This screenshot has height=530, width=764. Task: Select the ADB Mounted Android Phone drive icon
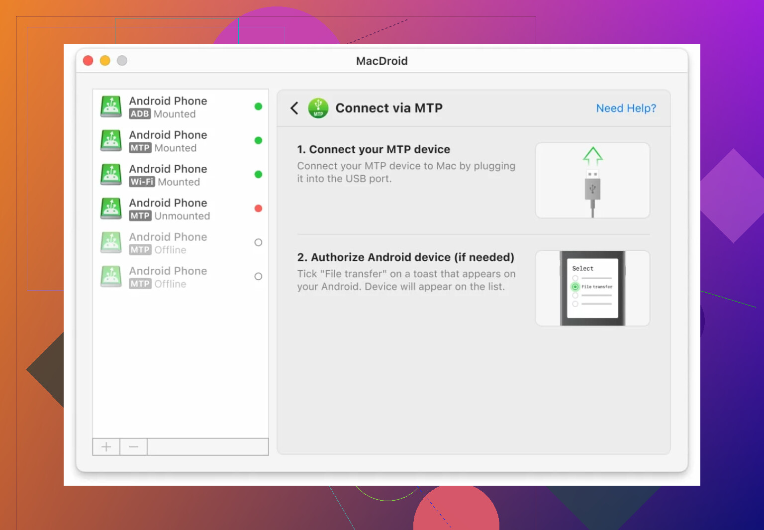point(111,106)
